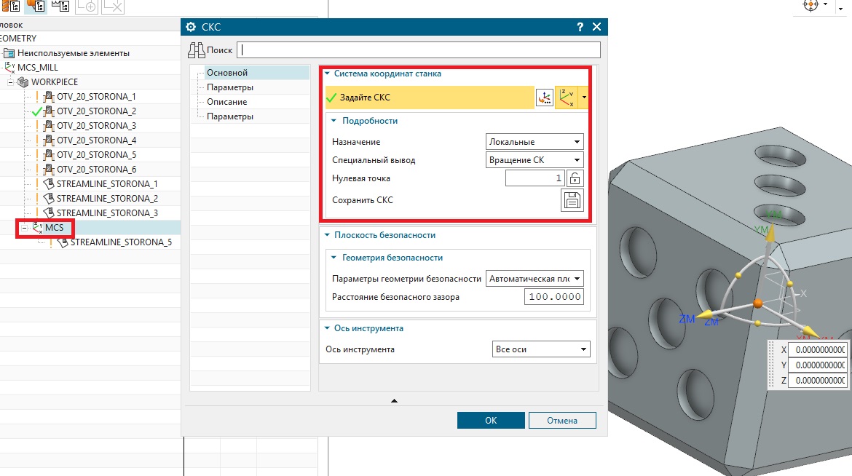852x476 pixels.
Task: Click the Поиск search input field
Action: click(419, 50)
